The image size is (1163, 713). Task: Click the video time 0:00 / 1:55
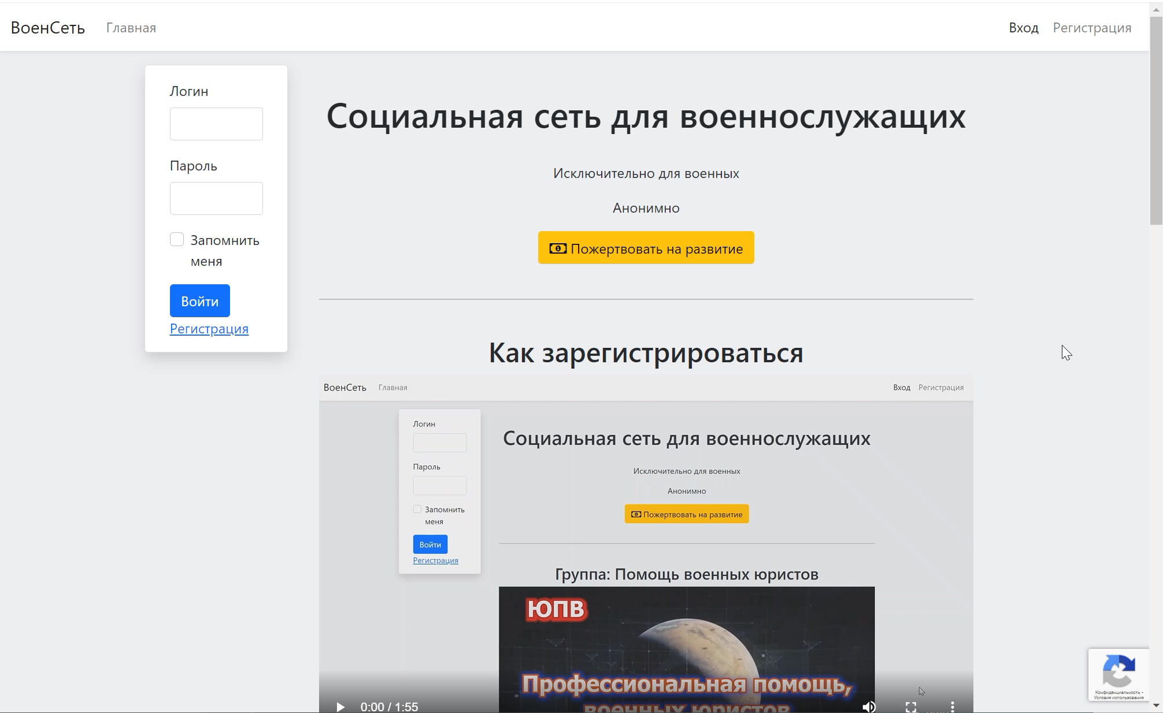pos(389,707)
